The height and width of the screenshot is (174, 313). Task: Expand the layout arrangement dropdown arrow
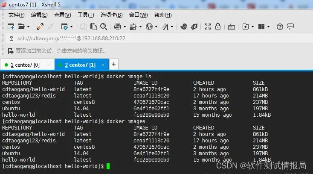point(269,27)
